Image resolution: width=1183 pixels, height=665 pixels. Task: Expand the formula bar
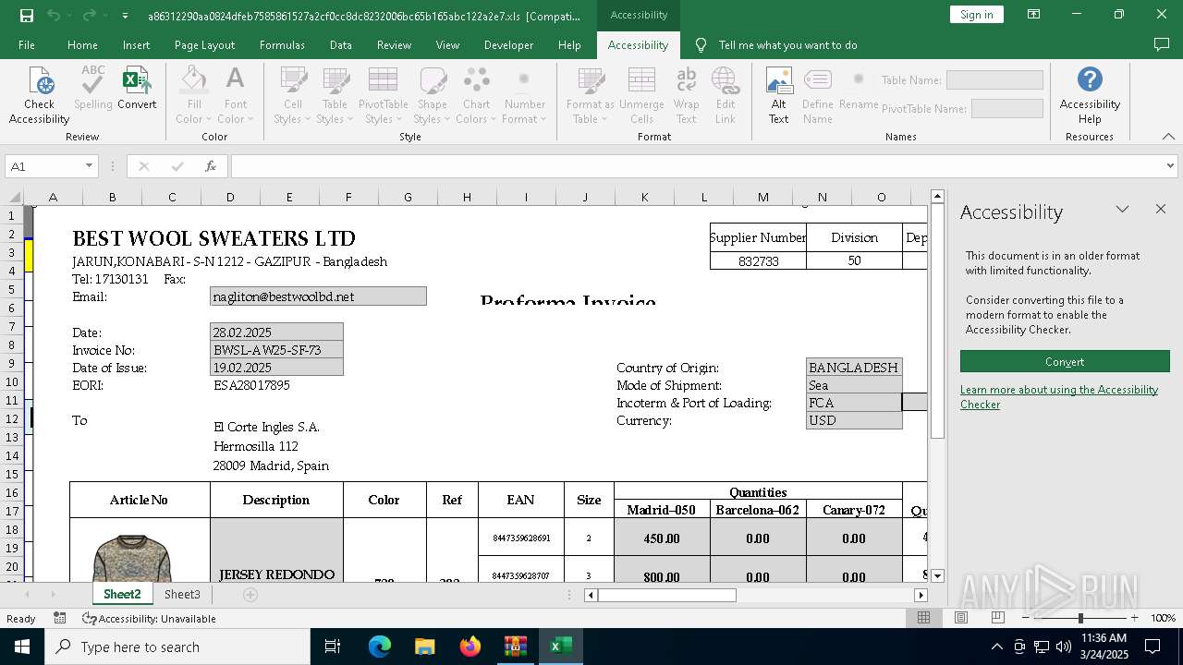[x=1170, y=166]
